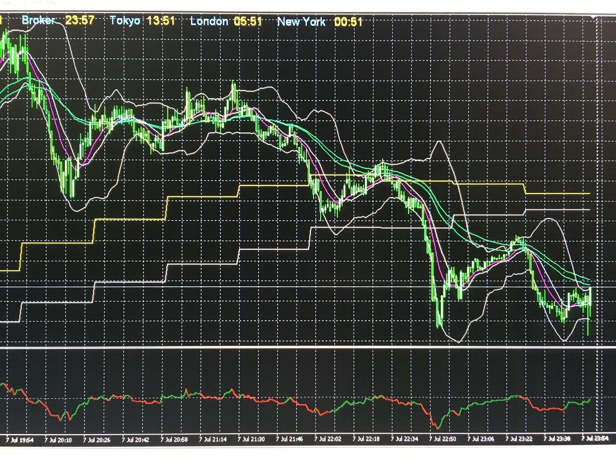Select the 7 Jul 23:54 time label

click(595, 439)
